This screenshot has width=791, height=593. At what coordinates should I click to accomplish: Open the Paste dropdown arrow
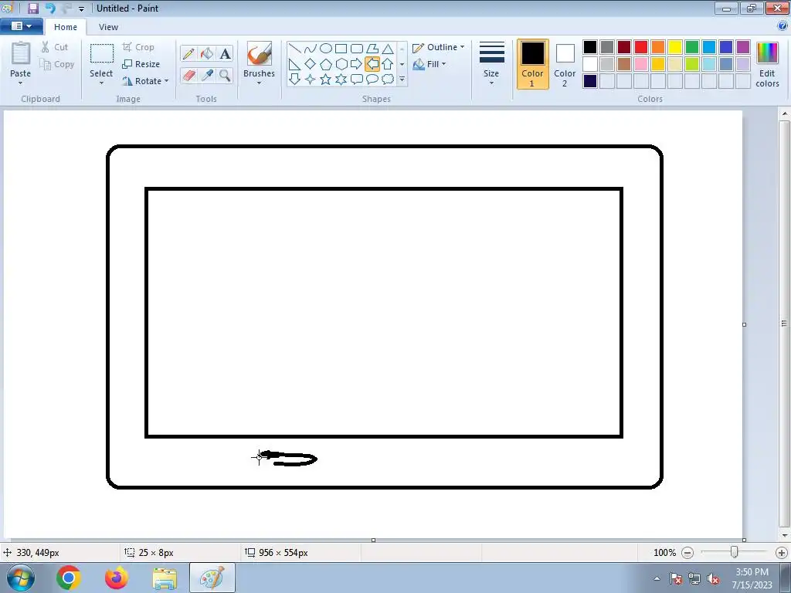click(20, 83)
